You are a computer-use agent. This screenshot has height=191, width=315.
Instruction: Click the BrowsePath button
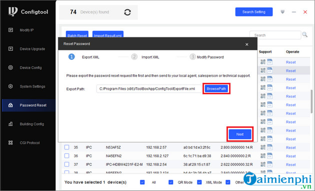point(216,89)
